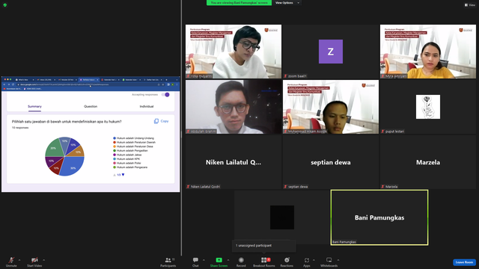Toggle the Accepting responses switch
The image size is (479, 269).
coord(165,95)
